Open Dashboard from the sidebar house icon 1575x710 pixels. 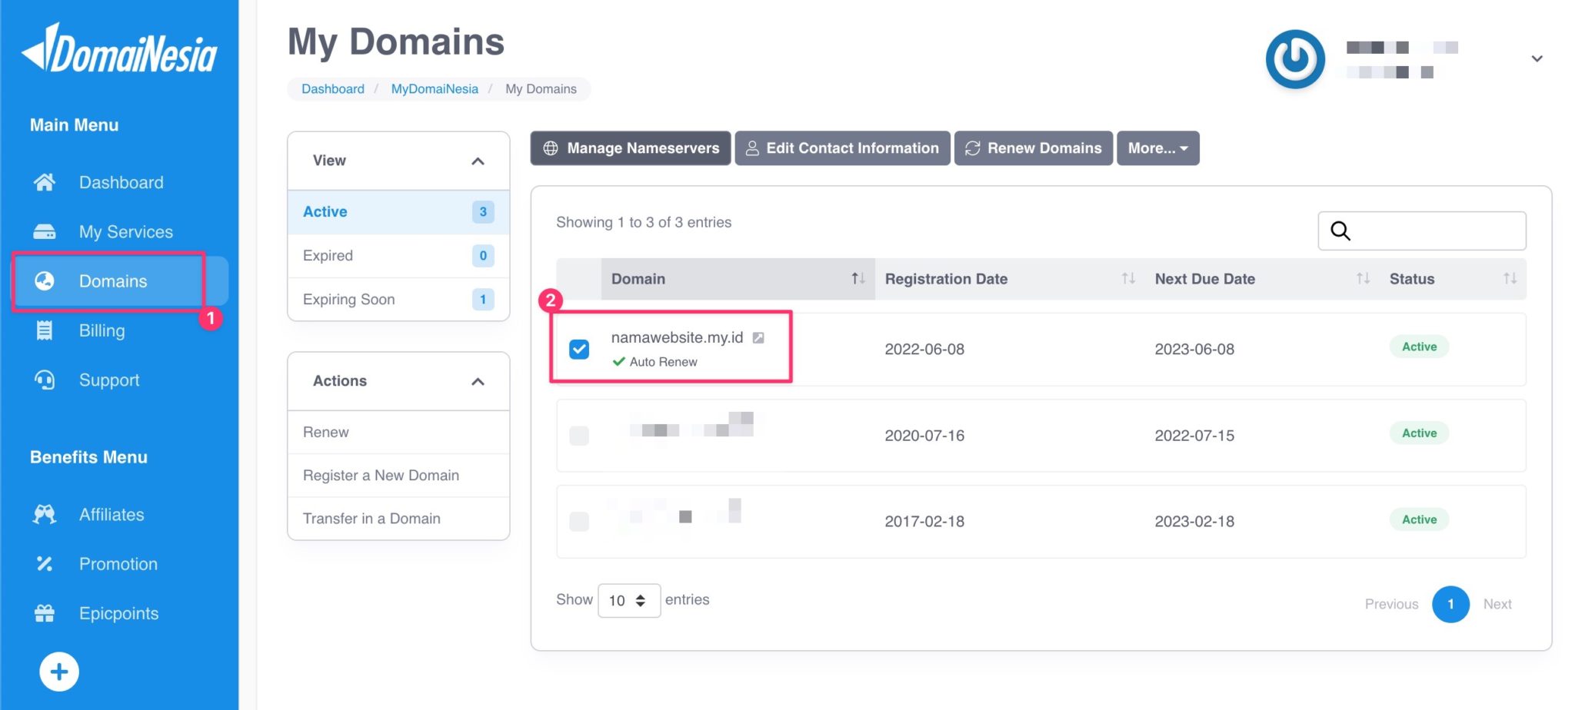(44, 182)
